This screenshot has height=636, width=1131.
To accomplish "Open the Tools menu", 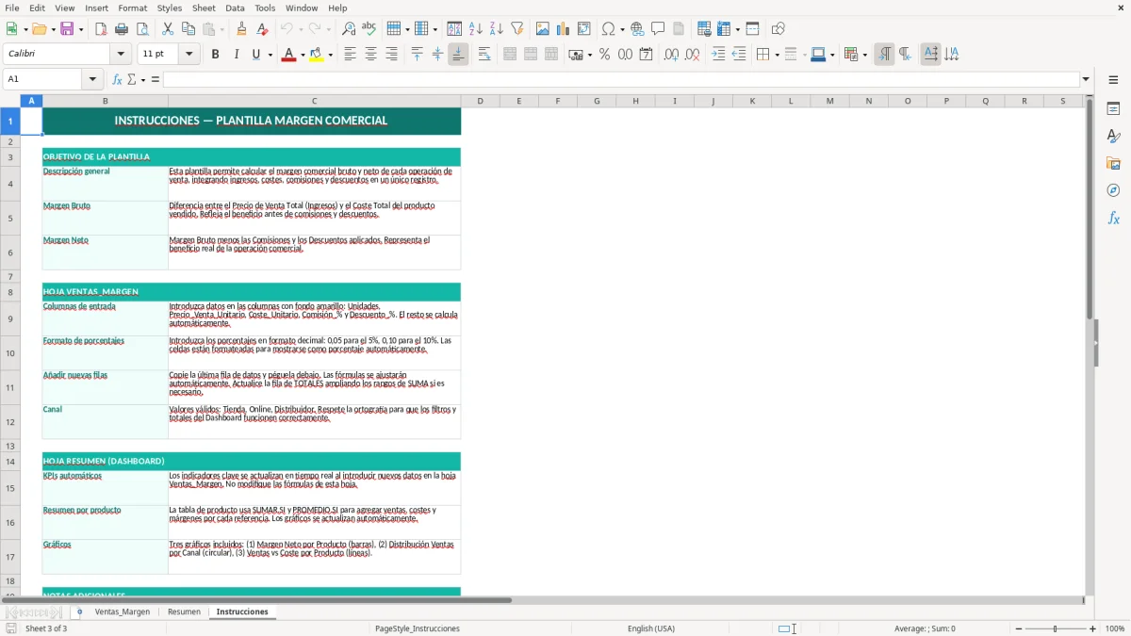I will pyautogui.click(x=265, y=8).
